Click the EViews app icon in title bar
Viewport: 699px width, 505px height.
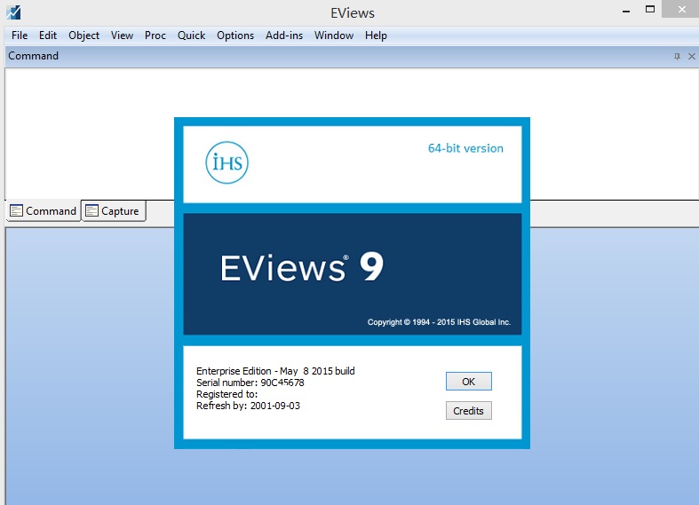click(13, 12)
